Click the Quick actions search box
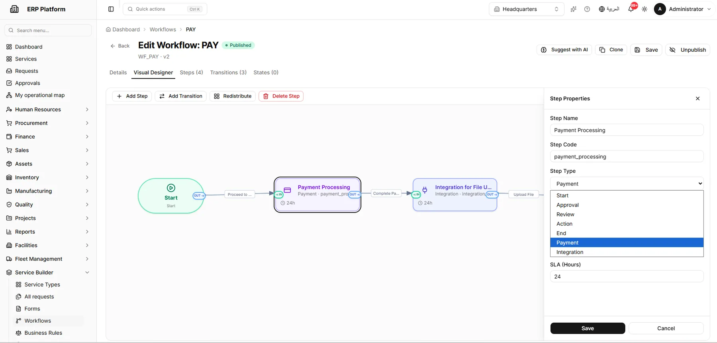 (165, 9)
